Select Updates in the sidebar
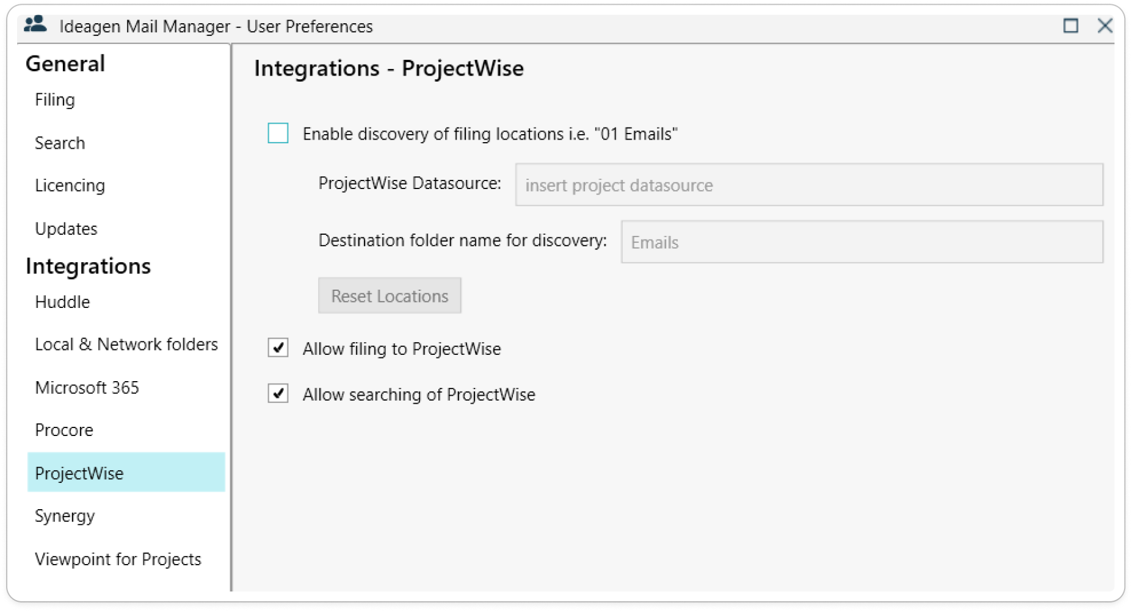This screenshot has height=611, width=1132. (66, 229)
